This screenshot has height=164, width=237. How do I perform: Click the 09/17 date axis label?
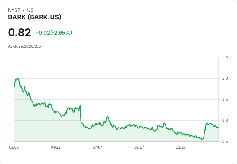coord(139,147)
